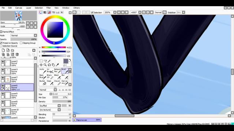Toggle the RGB slider panel
The height and width of the screenshot is (131, 234).
(45, 12)
